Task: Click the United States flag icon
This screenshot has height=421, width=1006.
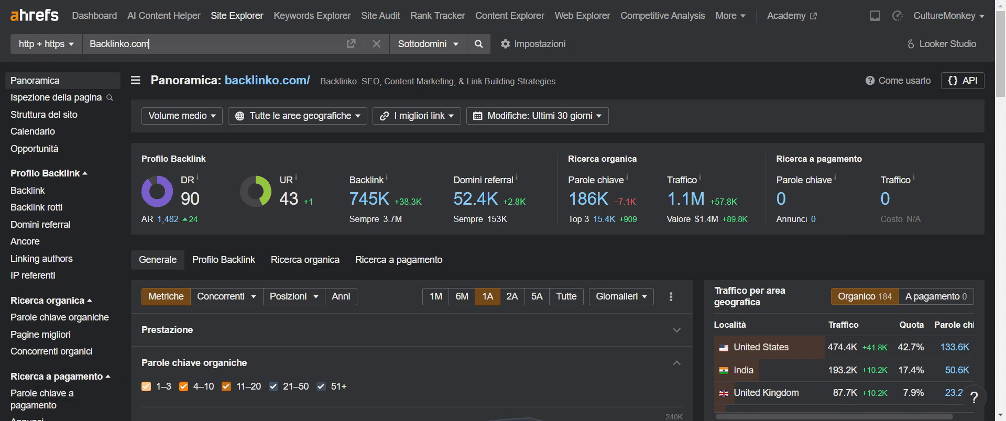Action: pyautogui.click(x=724, y=348)
